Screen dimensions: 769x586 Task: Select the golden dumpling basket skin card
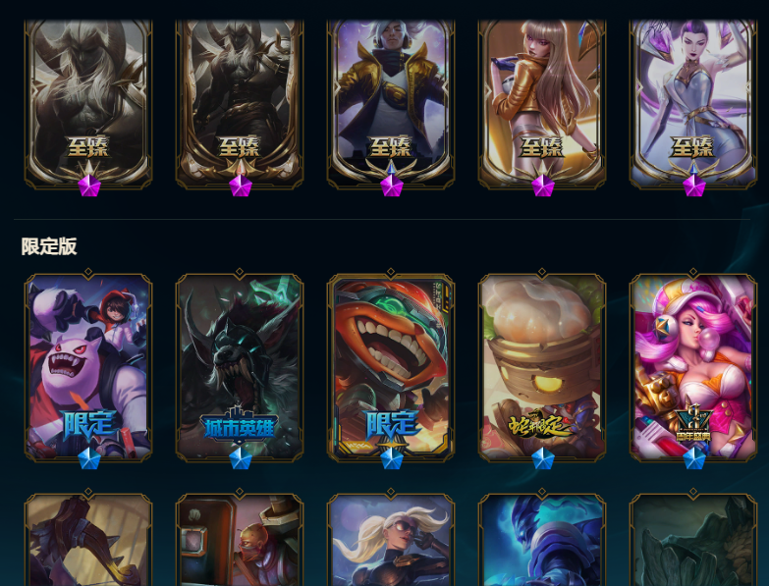click(542, 367)
